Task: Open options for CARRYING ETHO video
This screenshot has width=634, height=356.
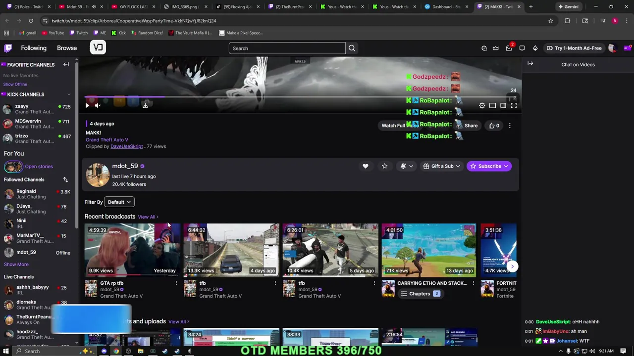Action: 473,283
